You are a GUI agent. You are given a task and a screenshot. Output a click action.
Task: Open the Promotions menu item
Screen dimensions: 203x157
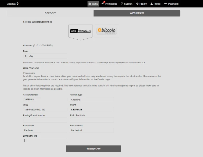pos(109,4)
